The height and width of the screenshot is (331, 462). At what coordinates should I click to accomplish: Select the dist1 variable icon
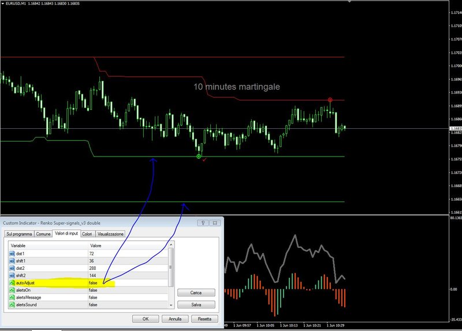(x=12, y=254)
